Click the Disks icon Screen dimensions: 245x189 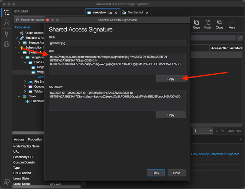coord(24,96)
